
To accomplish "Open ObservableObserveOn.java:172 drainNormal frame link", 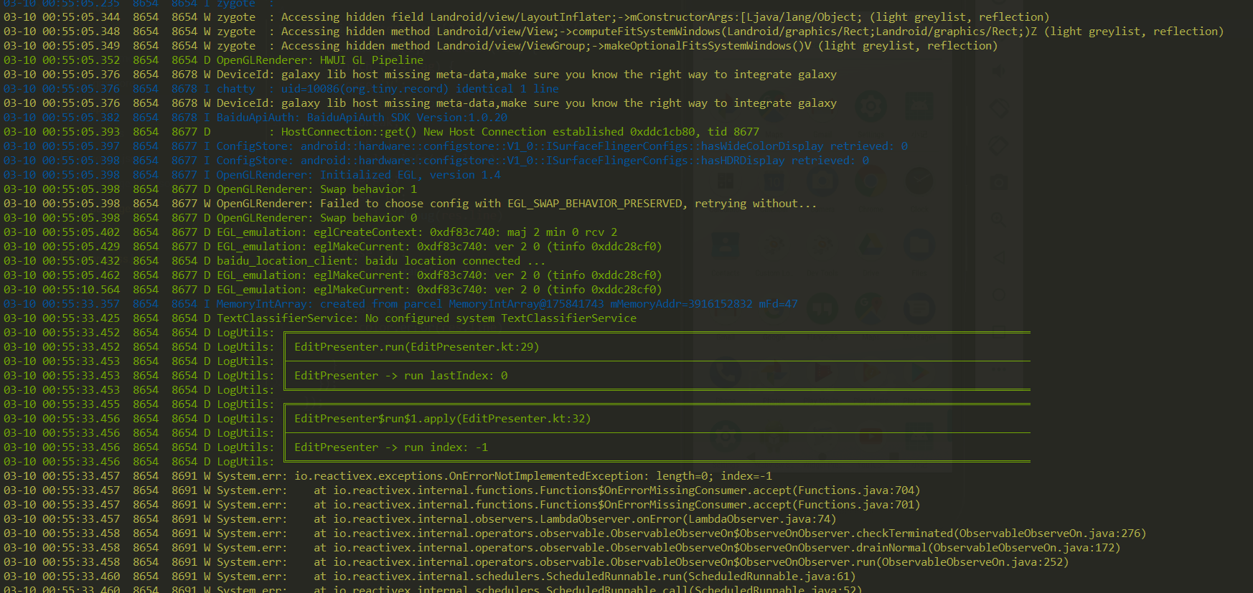I will (x=1023, y=548).
